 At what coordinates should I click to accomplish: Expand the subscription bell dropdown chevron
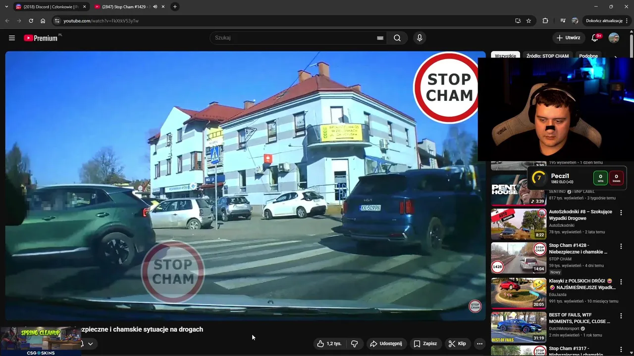click(90, 344)
